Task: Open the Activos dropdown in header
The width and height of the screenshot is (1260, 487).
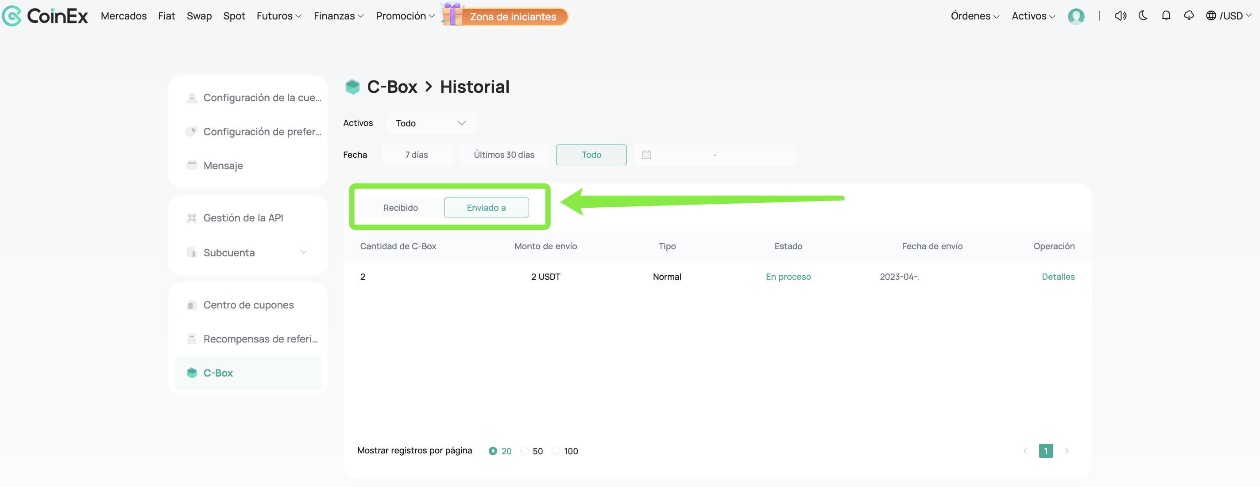Action: coord(1033,16)
